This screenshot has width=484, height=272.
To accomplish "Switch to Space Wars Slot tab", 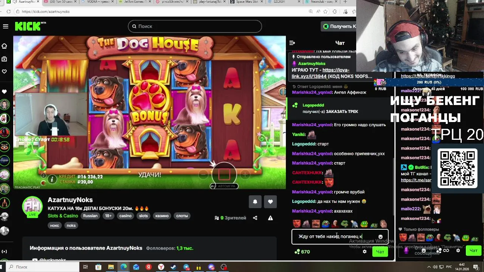I will (248, 2).
